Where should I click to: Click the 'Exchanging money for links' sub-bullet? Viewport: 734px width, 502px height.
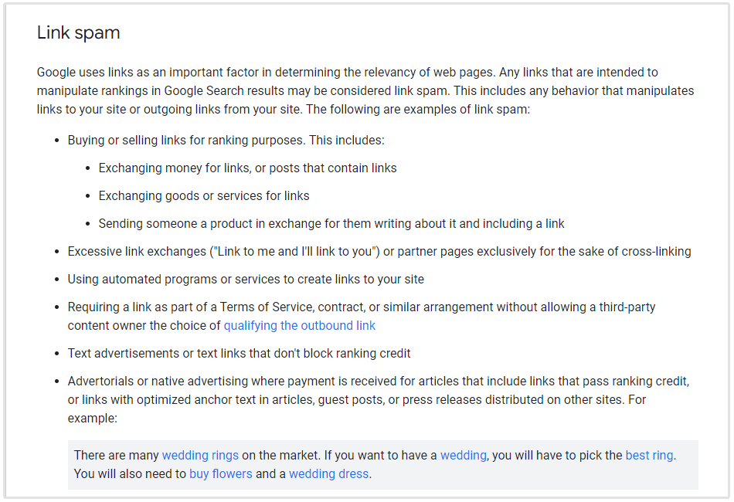[247, 168]
